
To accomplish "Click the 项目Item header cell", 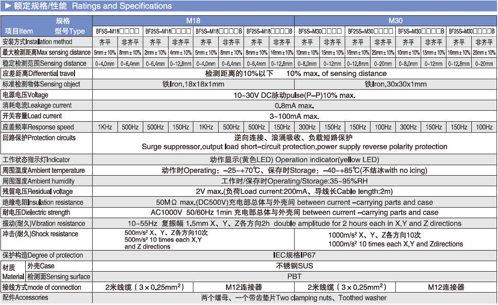I will pyautogui.click(x=19, y=31).
